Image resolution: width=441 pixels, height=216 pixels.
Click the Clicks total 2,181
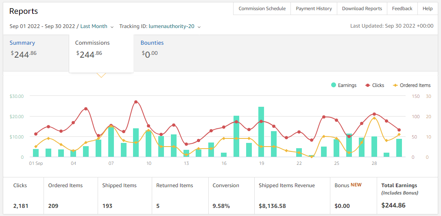21,206
